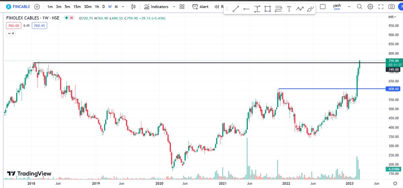Open time axis settings gear icon
The width and height of the screenshot is (403, 188).
point(395,183)
